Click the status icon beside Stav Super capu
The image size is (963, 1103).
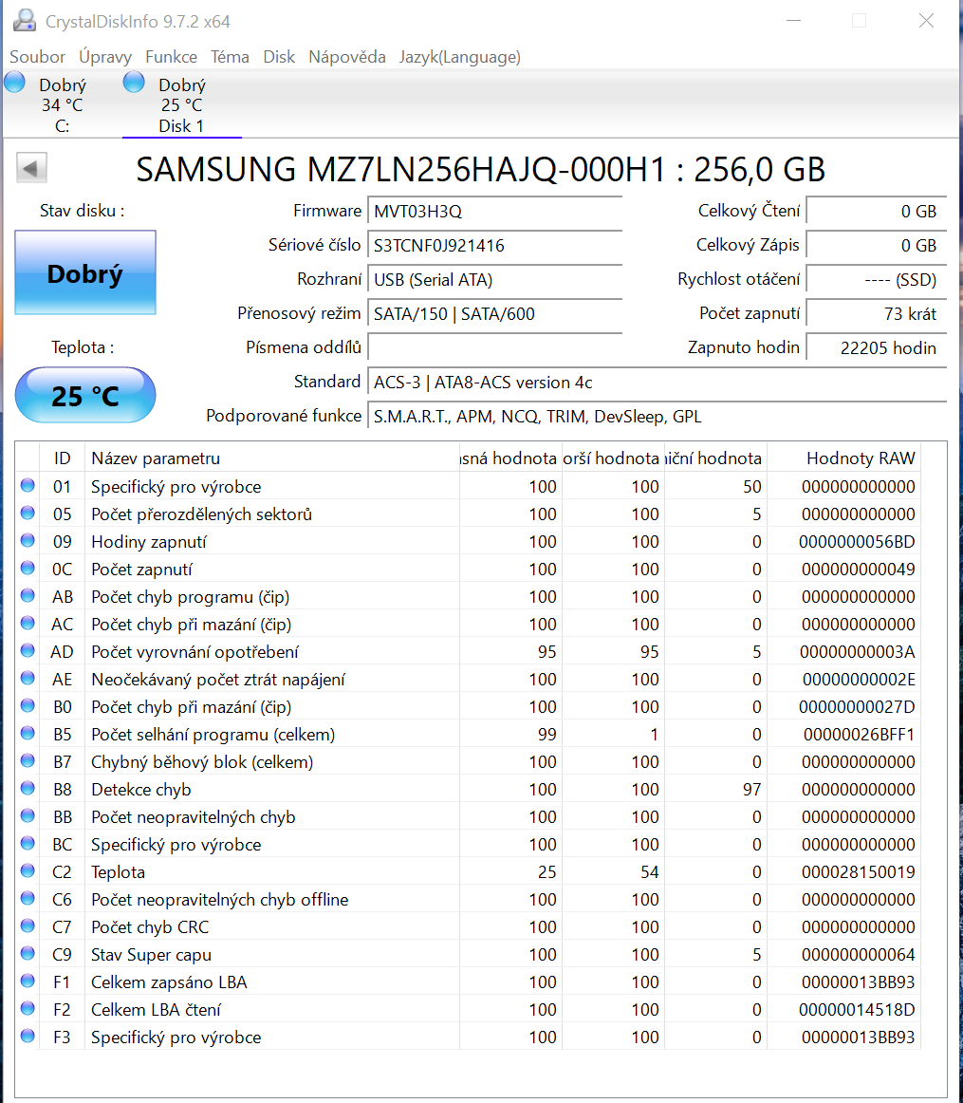point(28,955)
